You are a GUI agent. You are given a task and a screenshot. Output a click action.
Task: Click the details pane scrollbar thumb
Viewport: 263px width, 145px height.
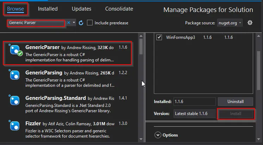point(258,71)
